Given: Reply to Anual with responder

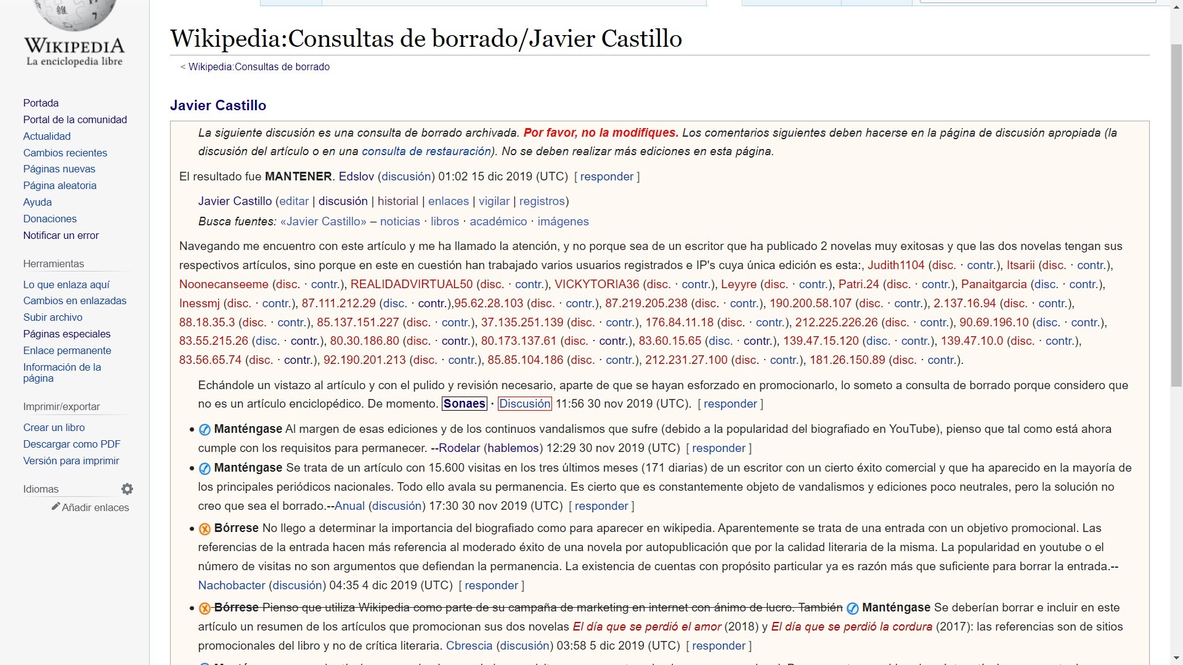Looking at the screenshot, I should pyautogui.click(x=601, y=506).
